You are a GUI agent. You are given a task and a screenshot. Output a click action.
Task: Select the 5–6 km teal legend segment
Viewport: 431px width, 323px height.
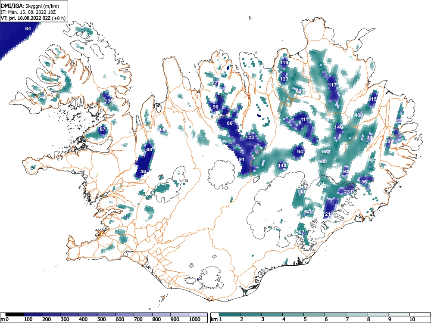[314, 314]
